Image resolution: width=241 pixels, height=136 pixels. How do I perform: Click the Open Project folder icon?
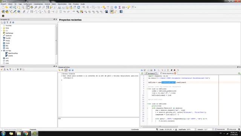(x=7, y=7)
